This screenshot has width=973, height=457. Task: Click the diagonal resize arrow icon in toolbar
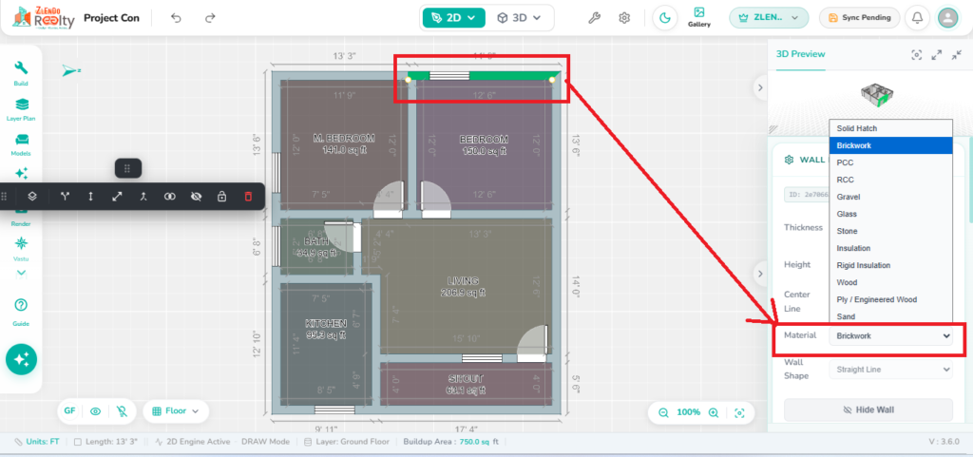click(117, 196)
